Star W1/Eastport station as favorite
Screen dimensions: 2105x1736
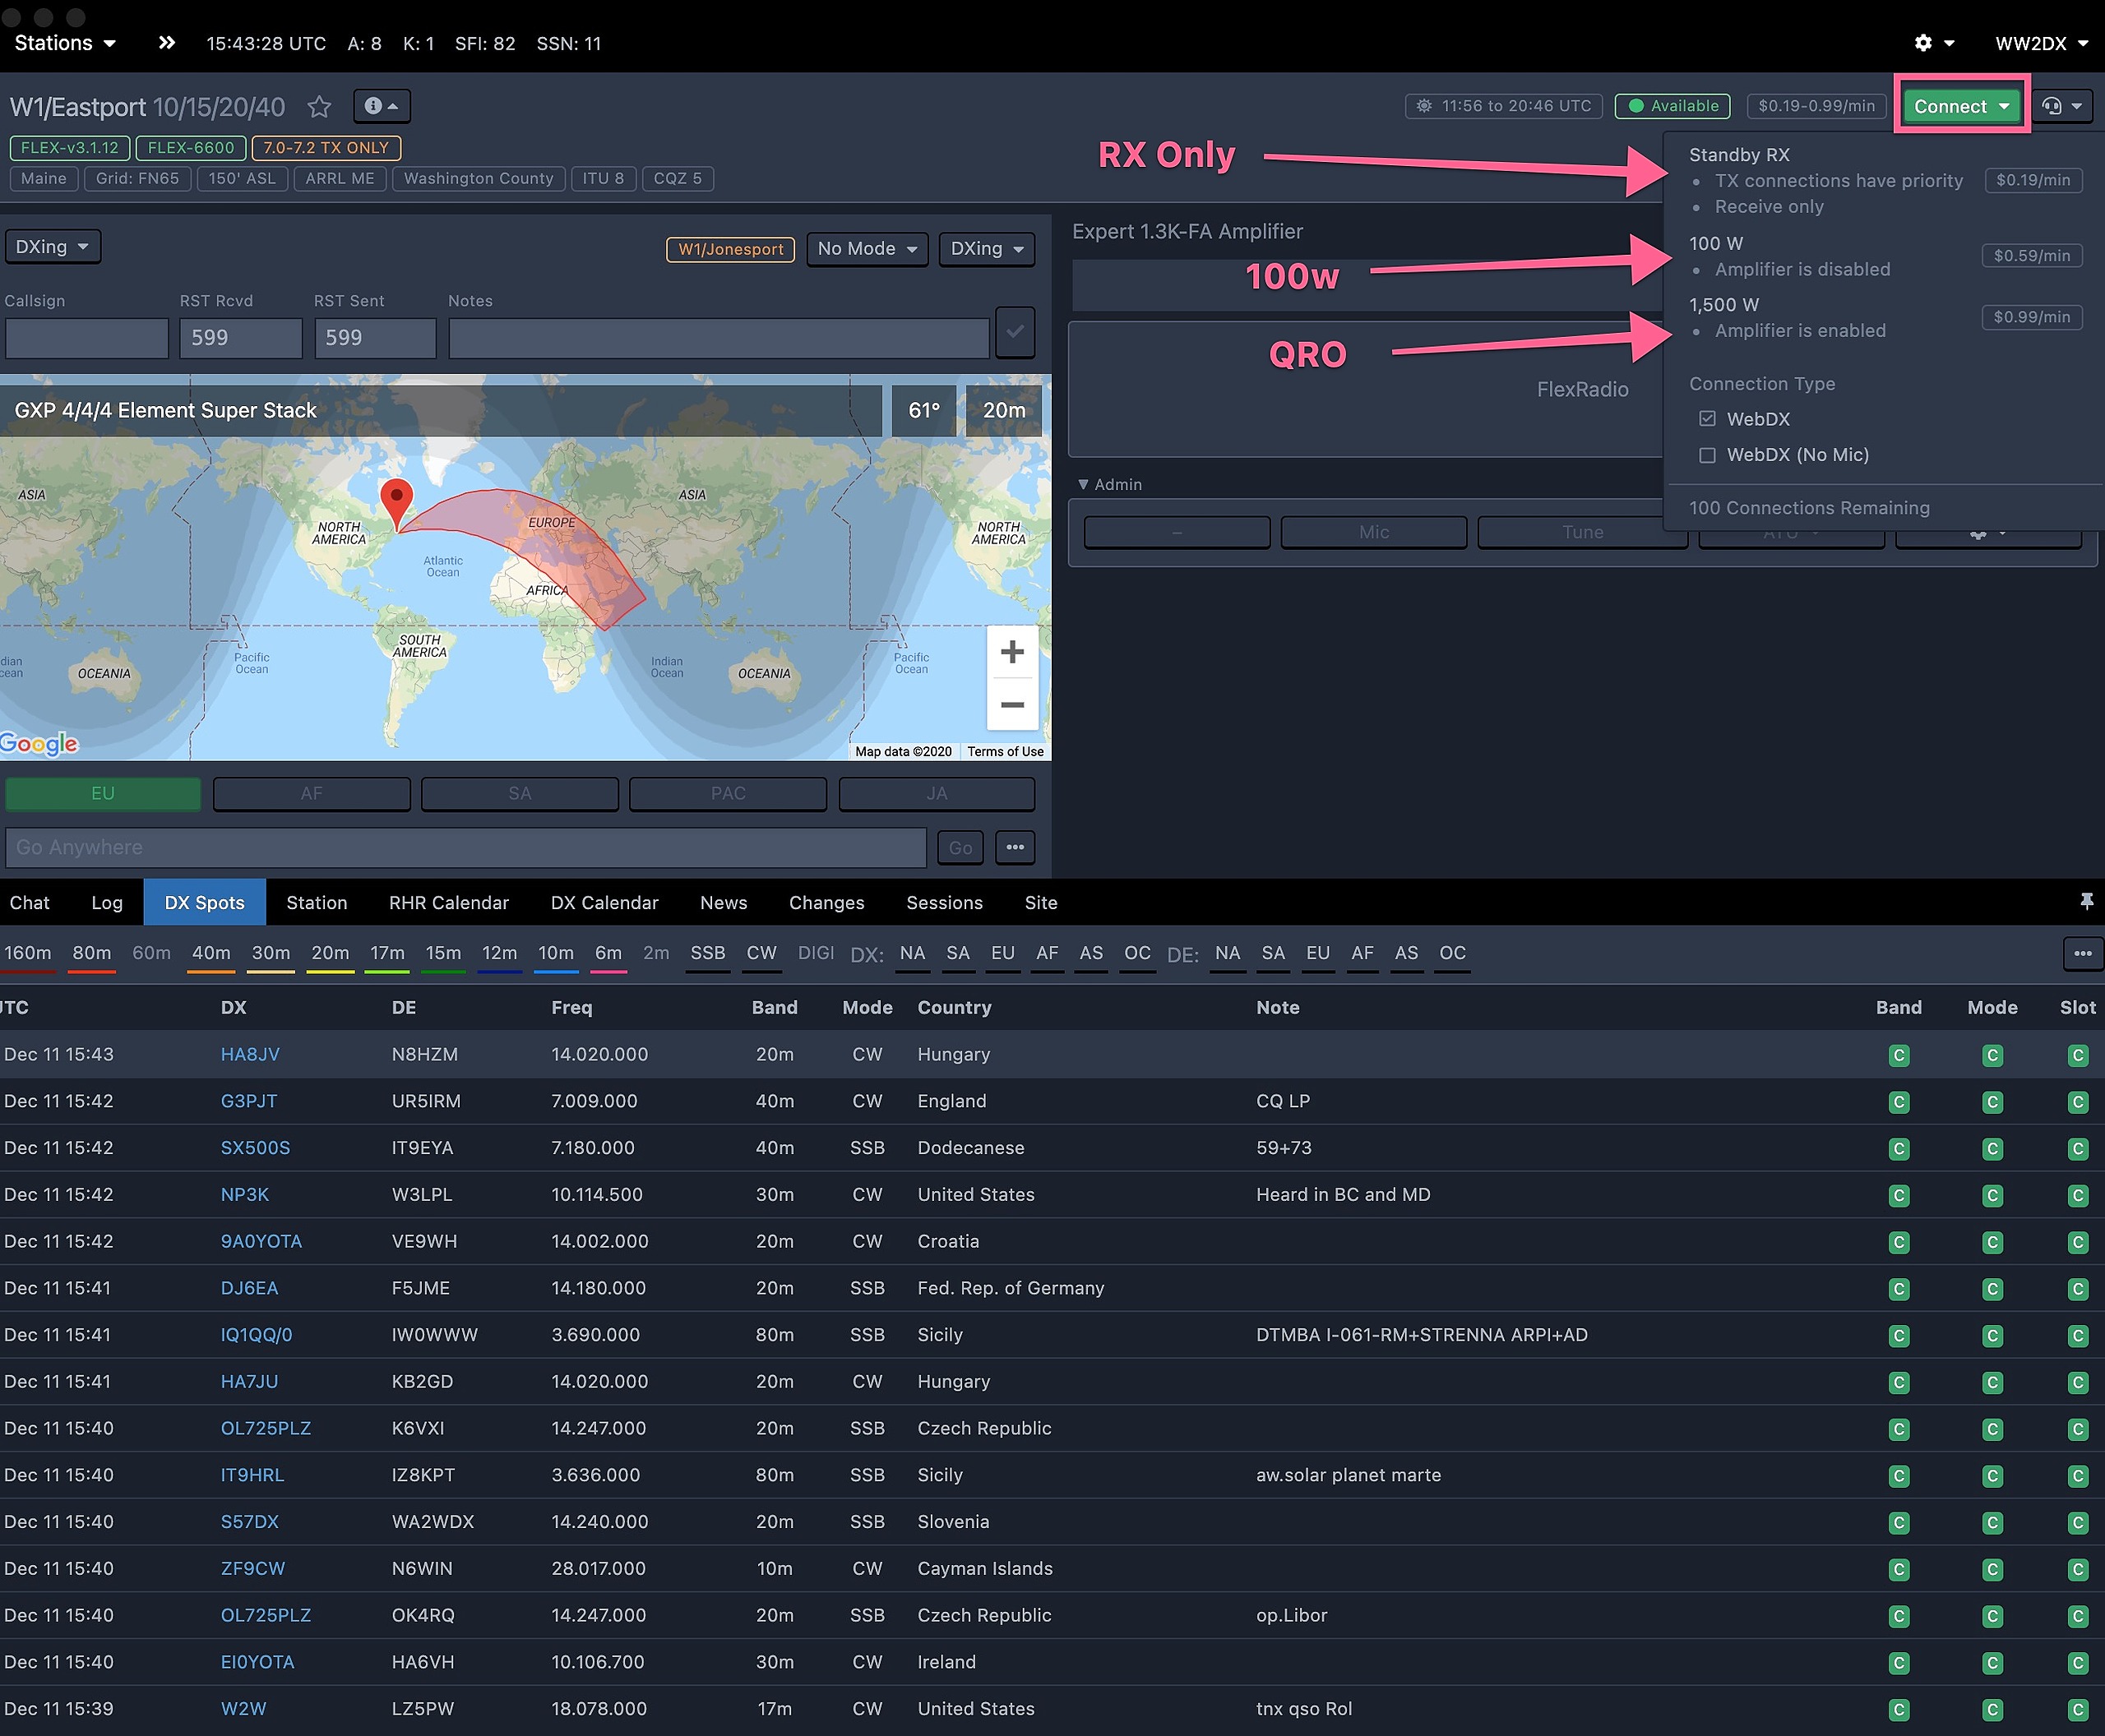(319, 107)
